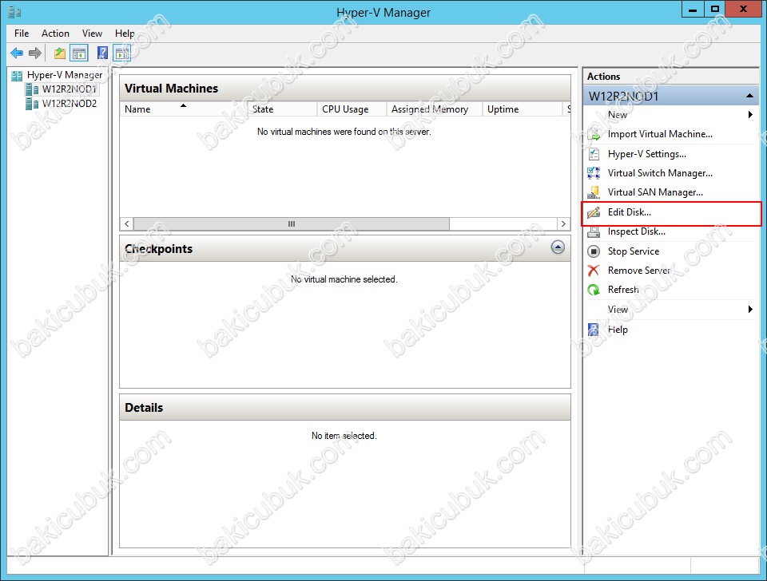Click Edit Disk... action
Image resolution: width=767 pixels, height=581 pixels.
tap(629, 212)
